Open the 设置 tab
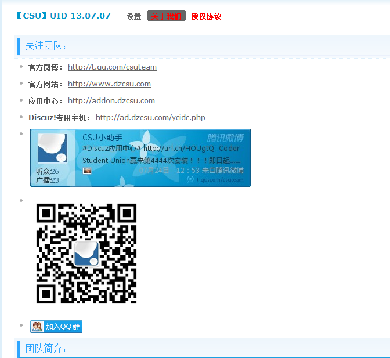Image resolution: width=390 pixels, height=358 pixels. tap(134, 16)
